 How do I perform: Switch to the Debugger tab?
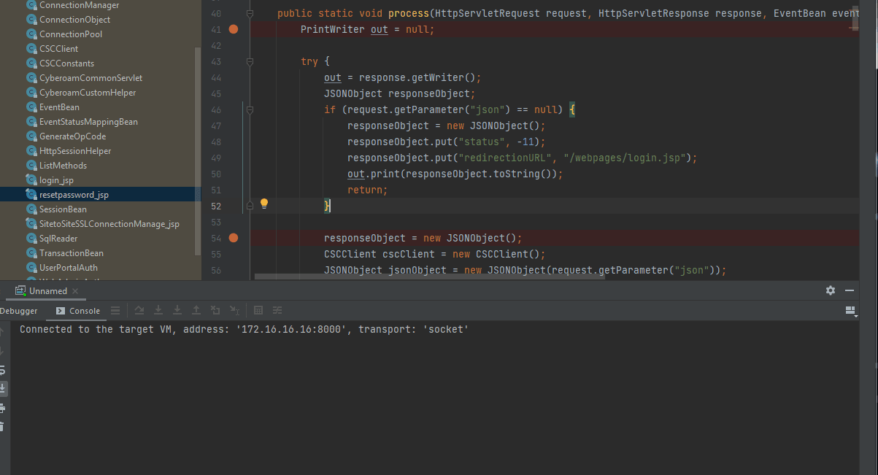pyautogui.click(x=19, y=311)
